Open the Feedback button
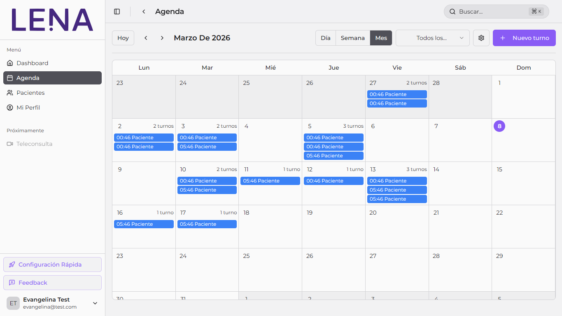Viewport: 562px width, 316px height. [x=52, y=283]
